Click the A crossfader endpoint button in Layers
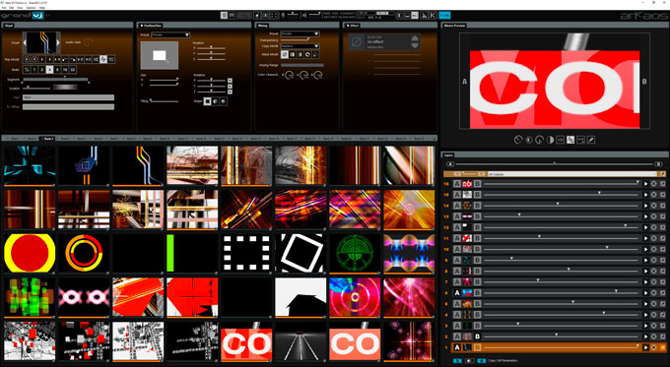 [450, 164]
